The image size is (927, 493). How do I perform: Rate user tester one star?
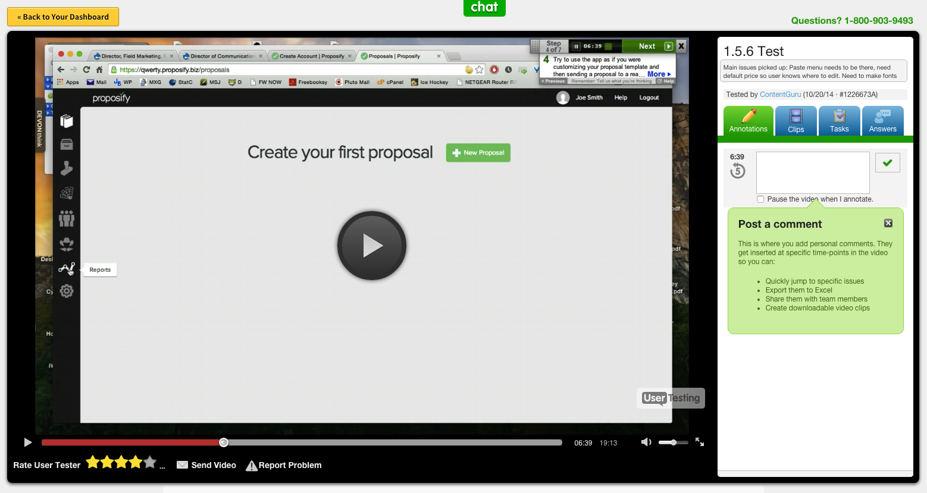pyautogui.click(x=93, y=462)
